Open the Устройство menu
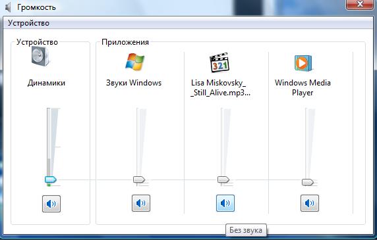377x240 pixels. click(28, 23)
